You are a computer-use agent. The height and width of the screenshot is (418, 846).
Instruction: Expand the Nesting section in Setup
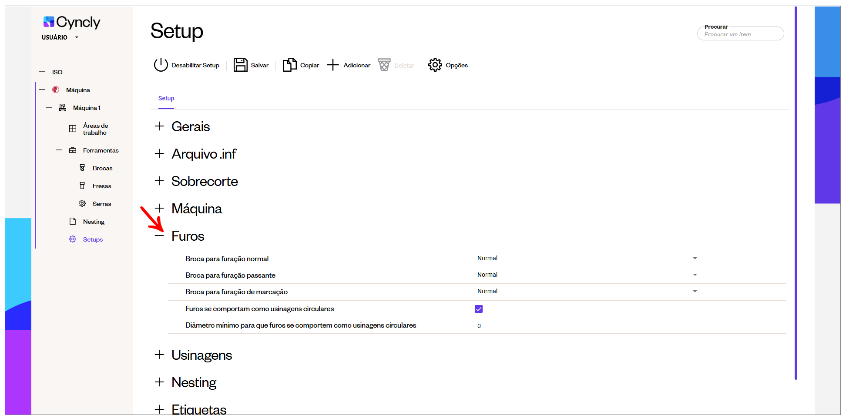click(159, 382)
